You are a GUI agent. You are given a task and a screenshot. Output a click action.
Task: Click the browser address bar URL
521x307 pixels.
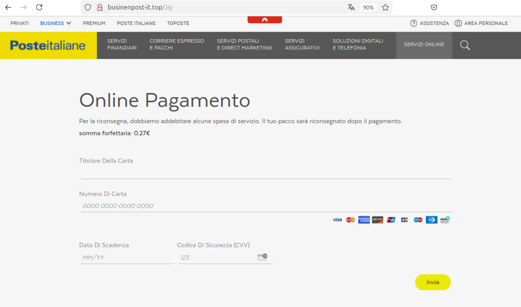[x=140, y=7]
